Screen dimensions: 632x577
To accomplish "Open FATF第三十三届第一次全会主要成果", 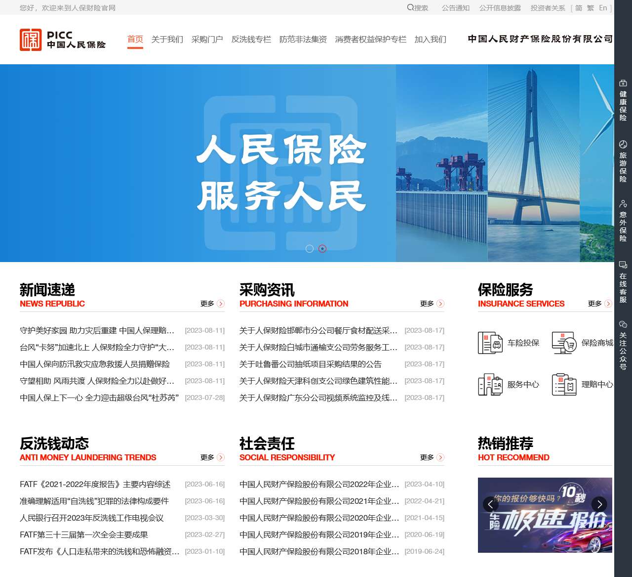I will [x=84, y=534].
